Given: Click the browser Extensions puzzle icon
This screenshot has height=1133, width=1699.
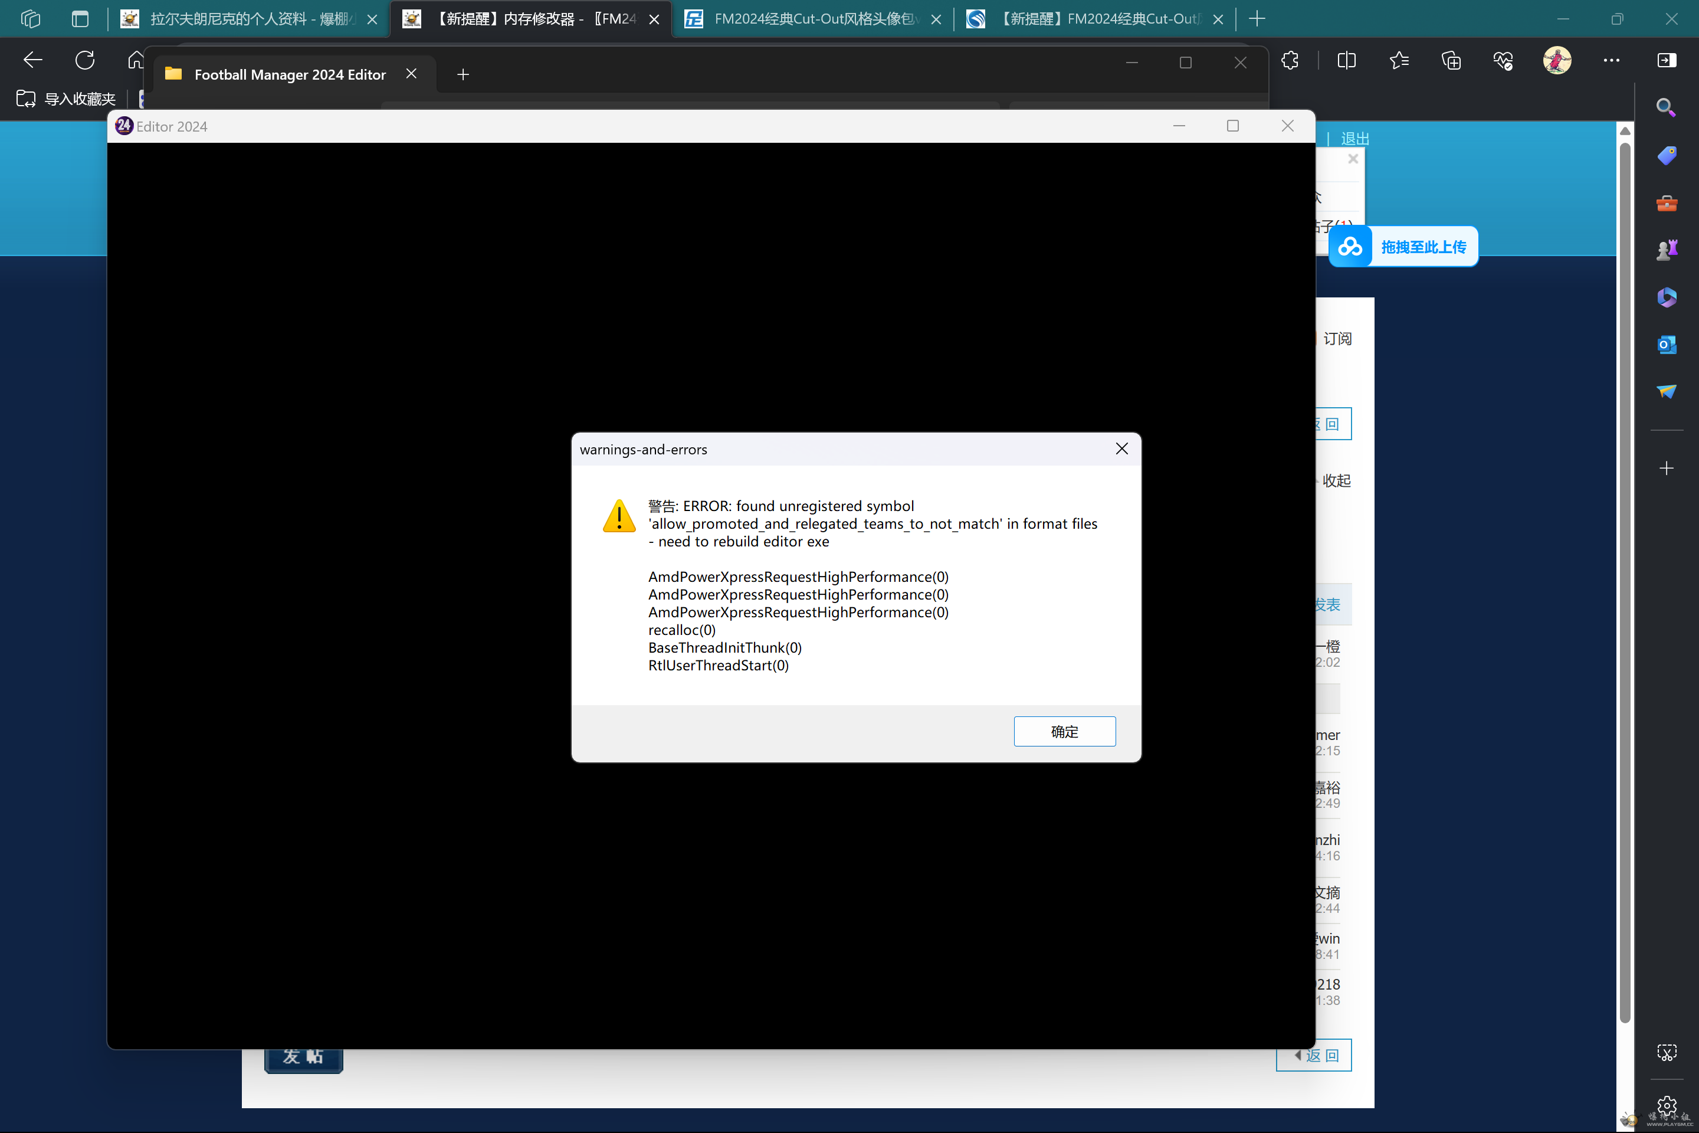Looking at the screenshot, I should coord(1290,60).
